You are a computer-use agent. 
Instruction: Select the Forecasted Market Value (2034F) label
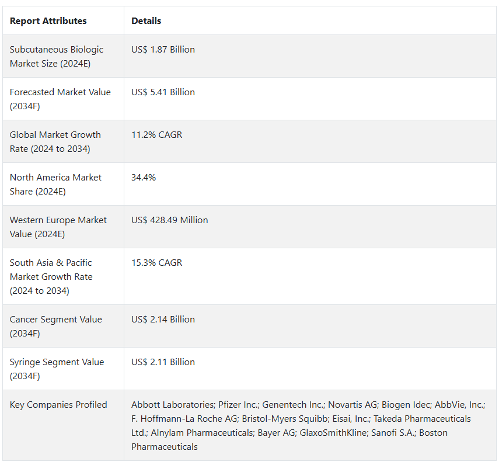[60, 99]
